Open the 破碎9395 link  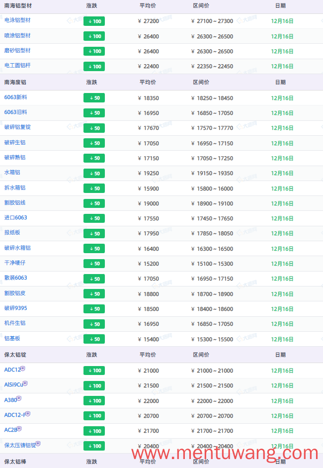click(x=15, y=308)
